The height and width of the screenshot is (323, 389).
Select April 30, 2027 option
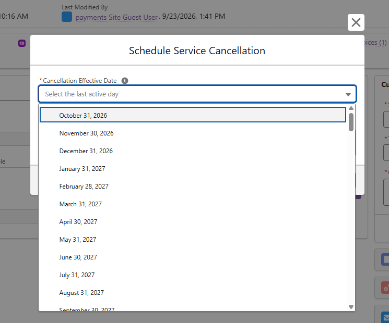tap(193, 222)
